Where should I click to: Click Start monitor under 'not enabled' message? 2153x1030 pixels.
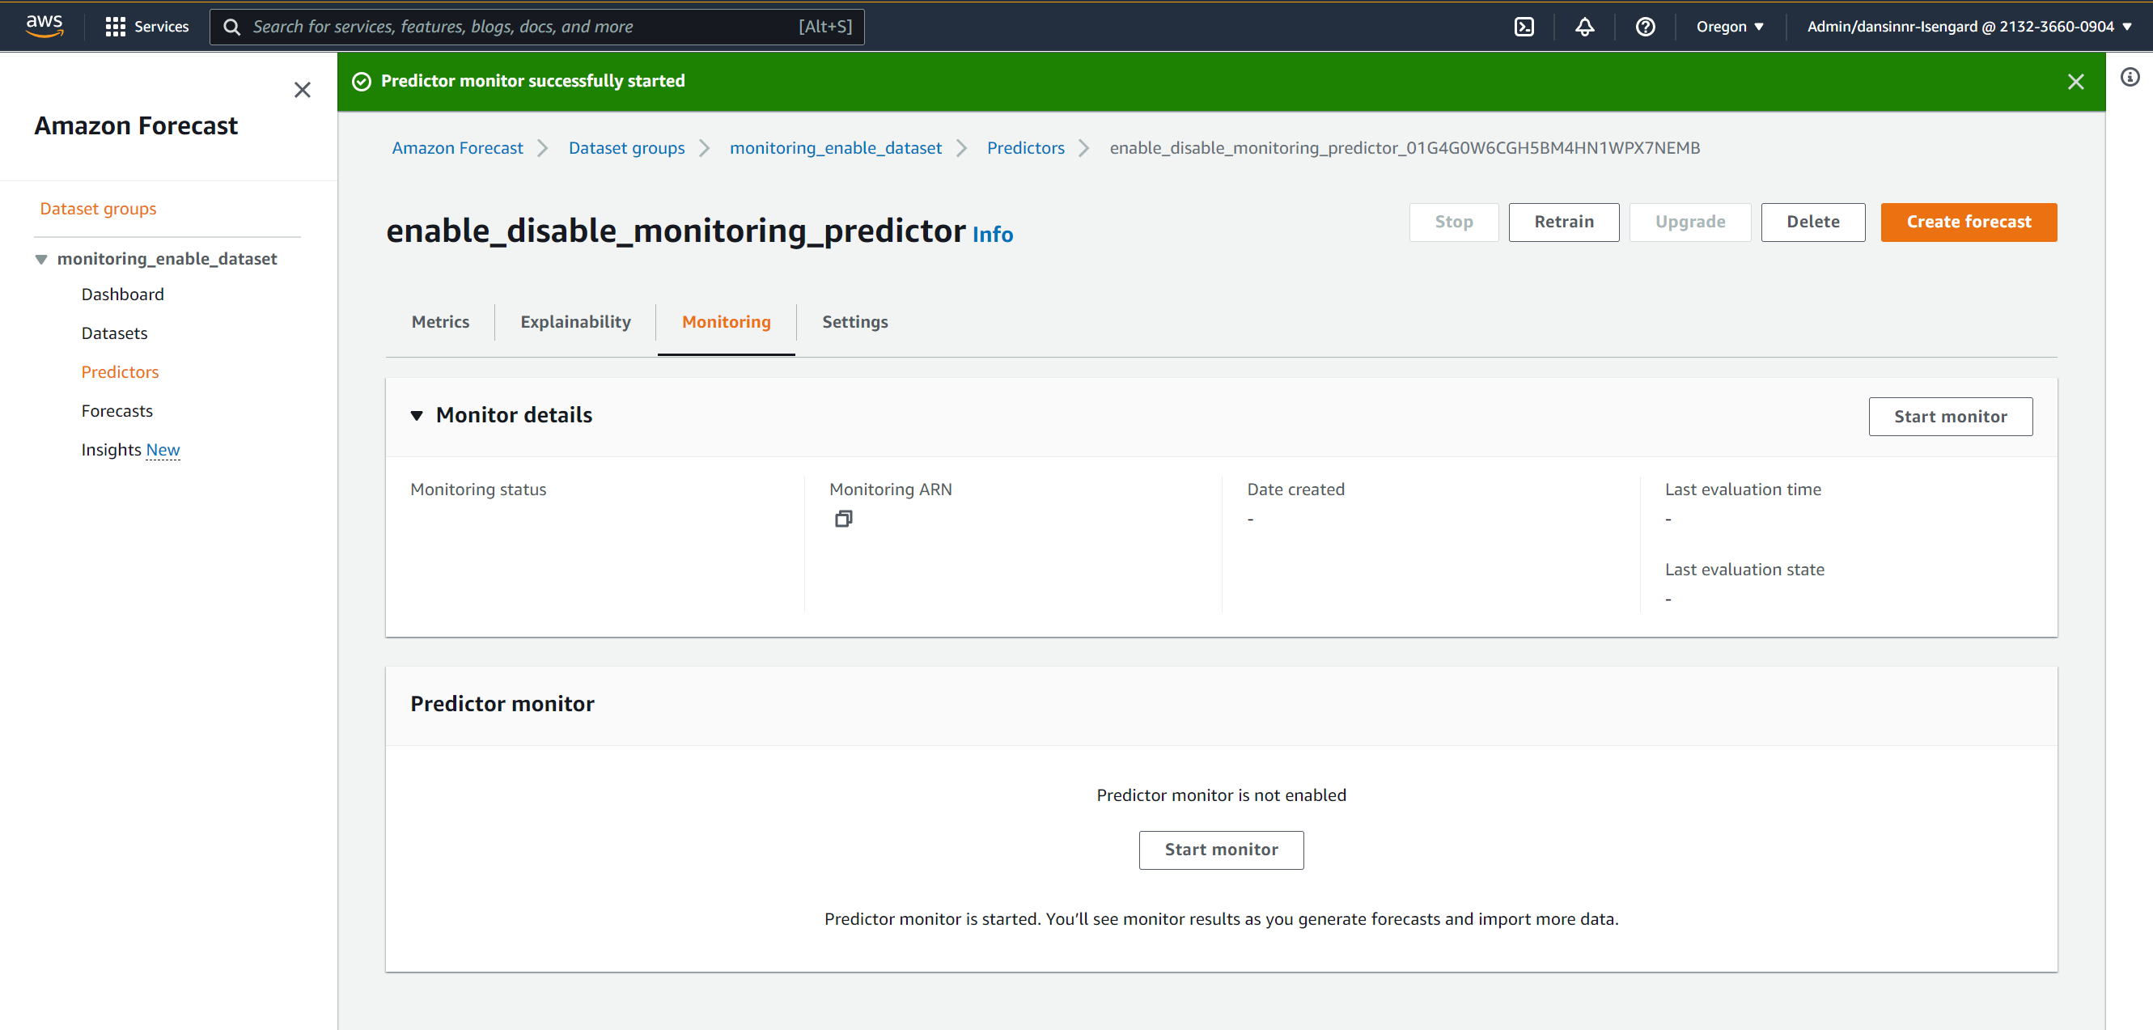click(1220, 850)
